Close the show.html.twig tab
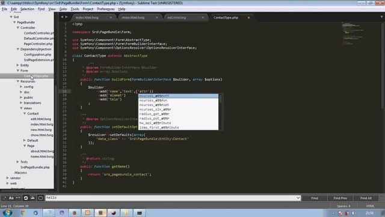Viewport: 385px width, 217px height. pyautogui.click(x=156, y=17)
